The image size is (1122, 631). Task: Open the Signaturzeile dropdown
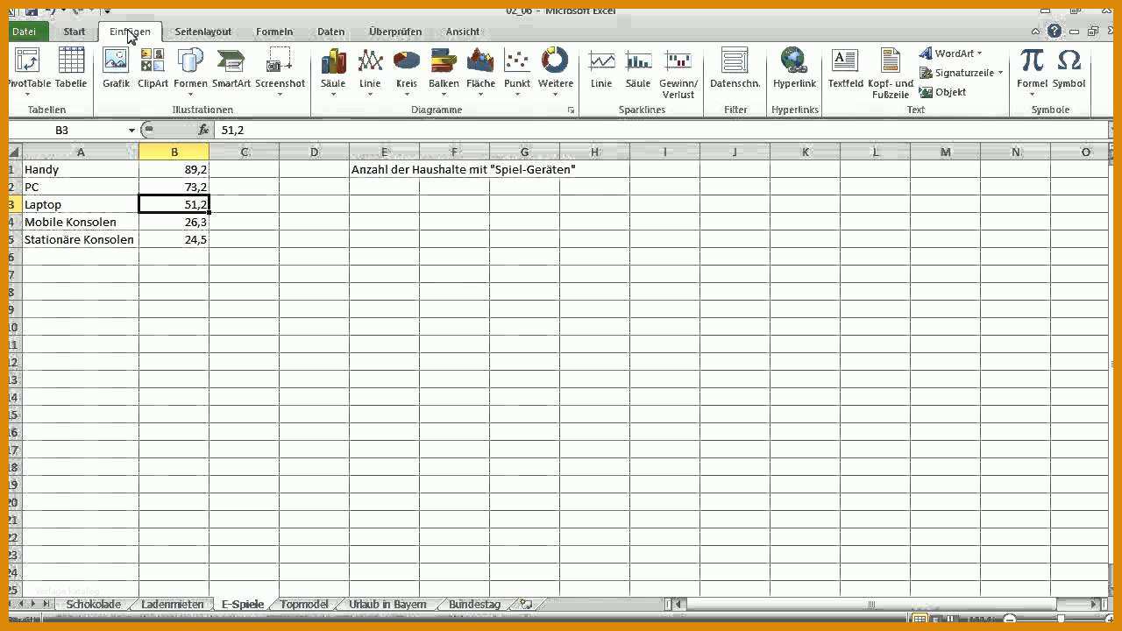(961, 73)
